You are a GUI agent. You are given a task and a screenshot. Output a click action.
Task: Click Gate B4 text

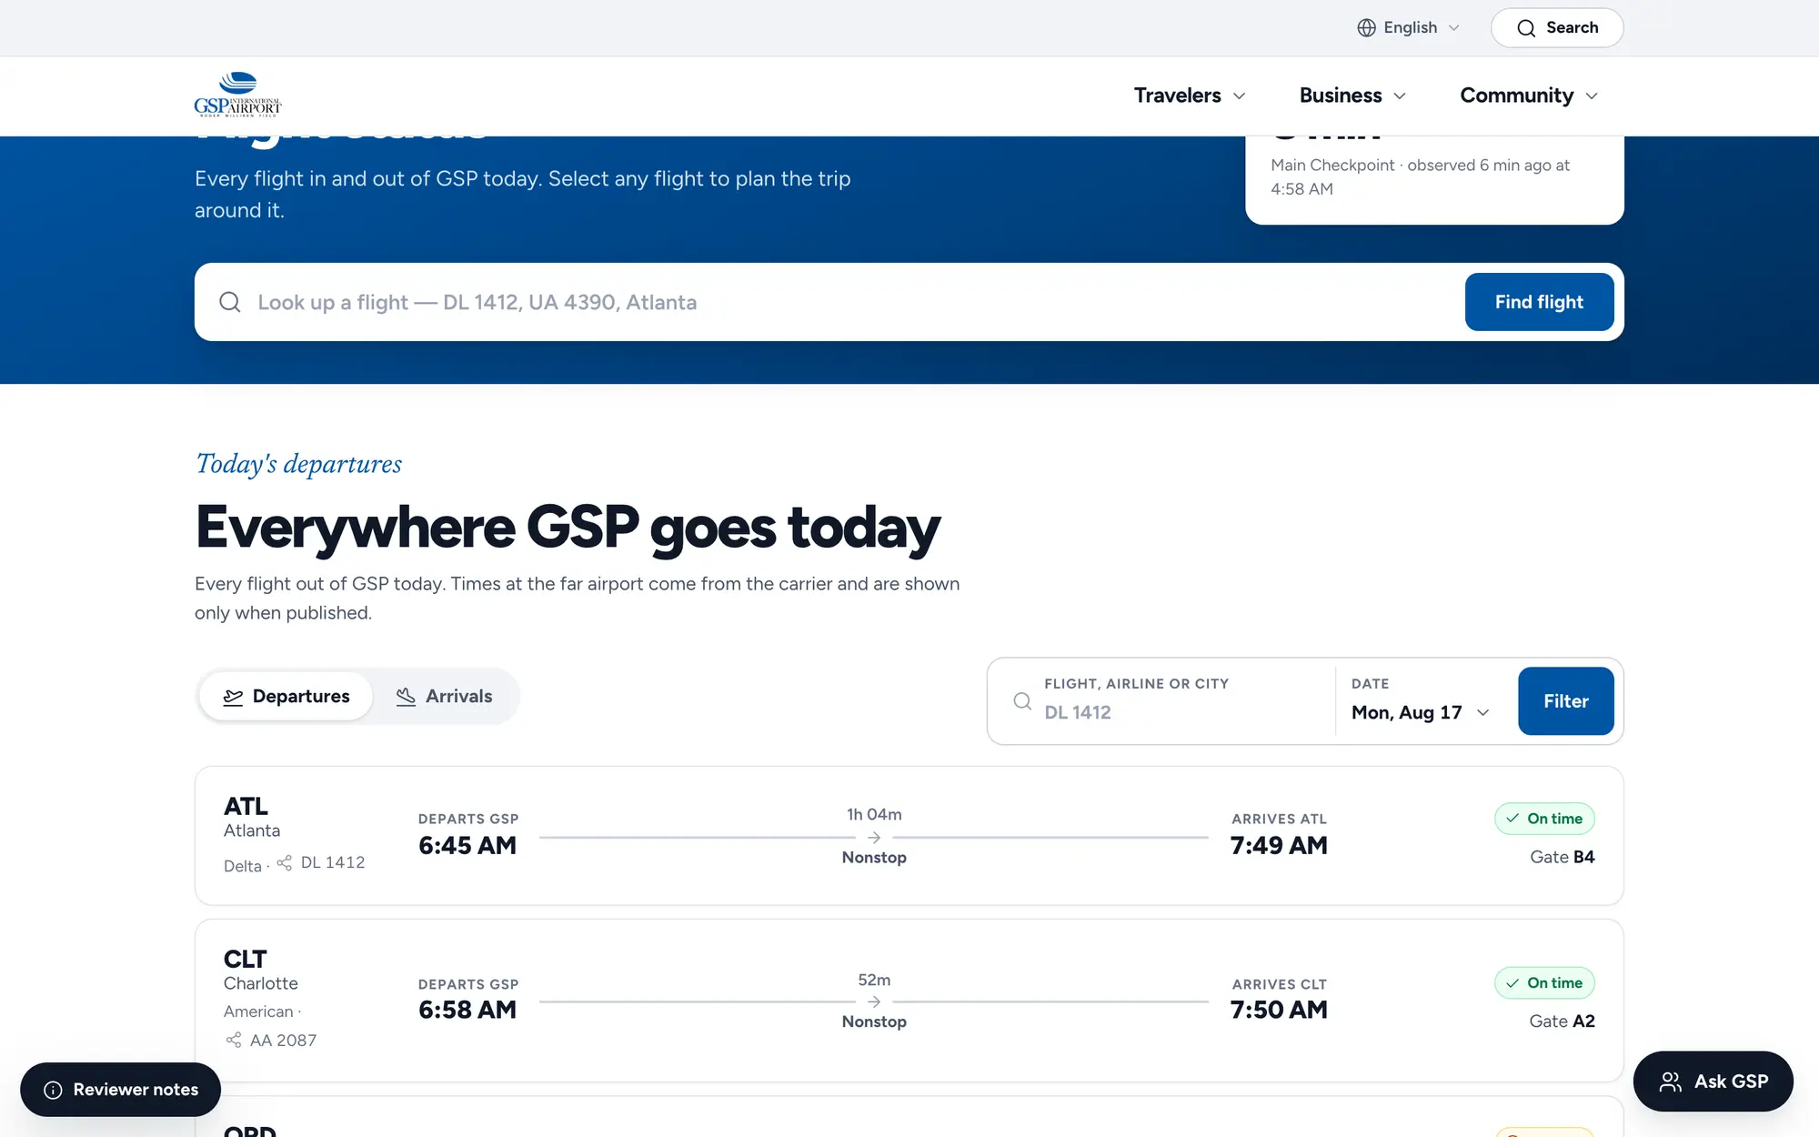point(1562,857)
